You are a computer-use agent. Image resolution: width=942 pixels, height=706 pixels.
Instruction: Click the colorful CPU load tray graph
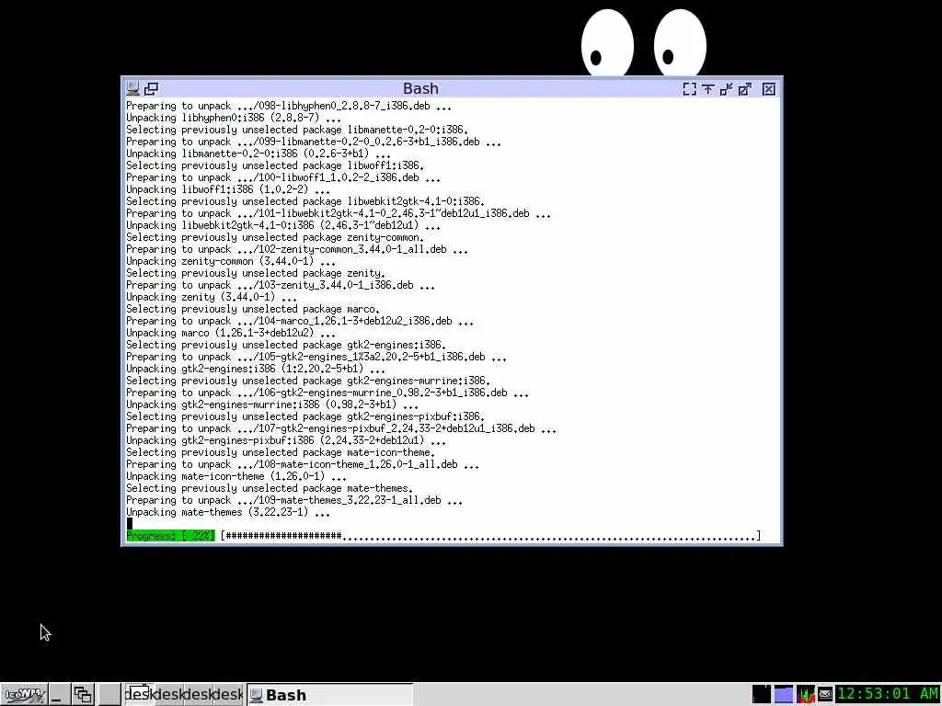(805, 695)
